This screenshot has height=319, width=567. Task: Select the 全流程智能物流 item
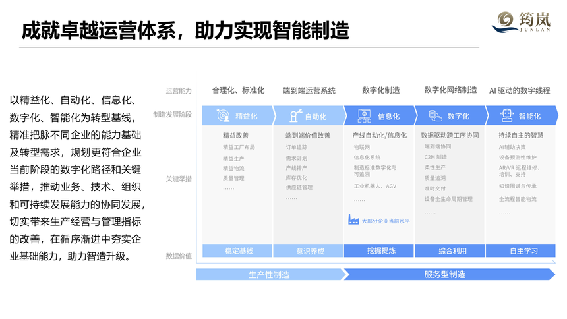coord(518,199)
